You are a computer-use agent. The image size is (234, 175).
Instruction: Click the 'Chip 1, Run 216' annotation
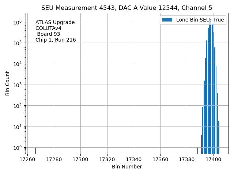tap(56, 40)
